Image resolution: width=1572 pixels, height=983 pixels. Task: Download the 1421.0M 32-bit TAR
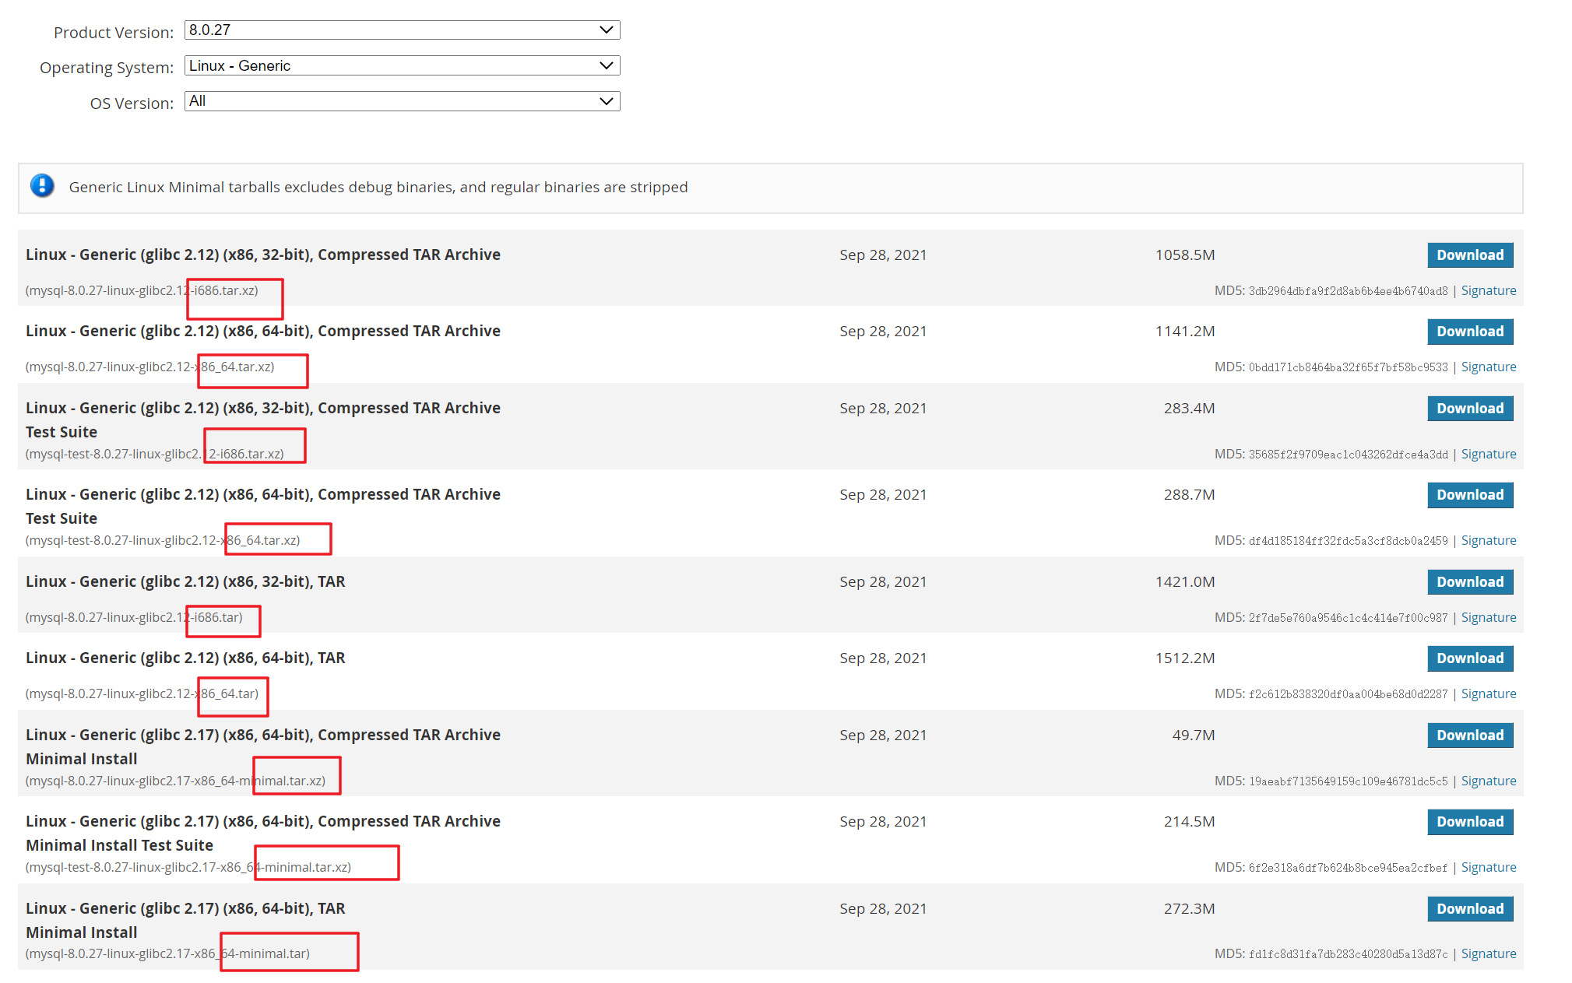1470,582
